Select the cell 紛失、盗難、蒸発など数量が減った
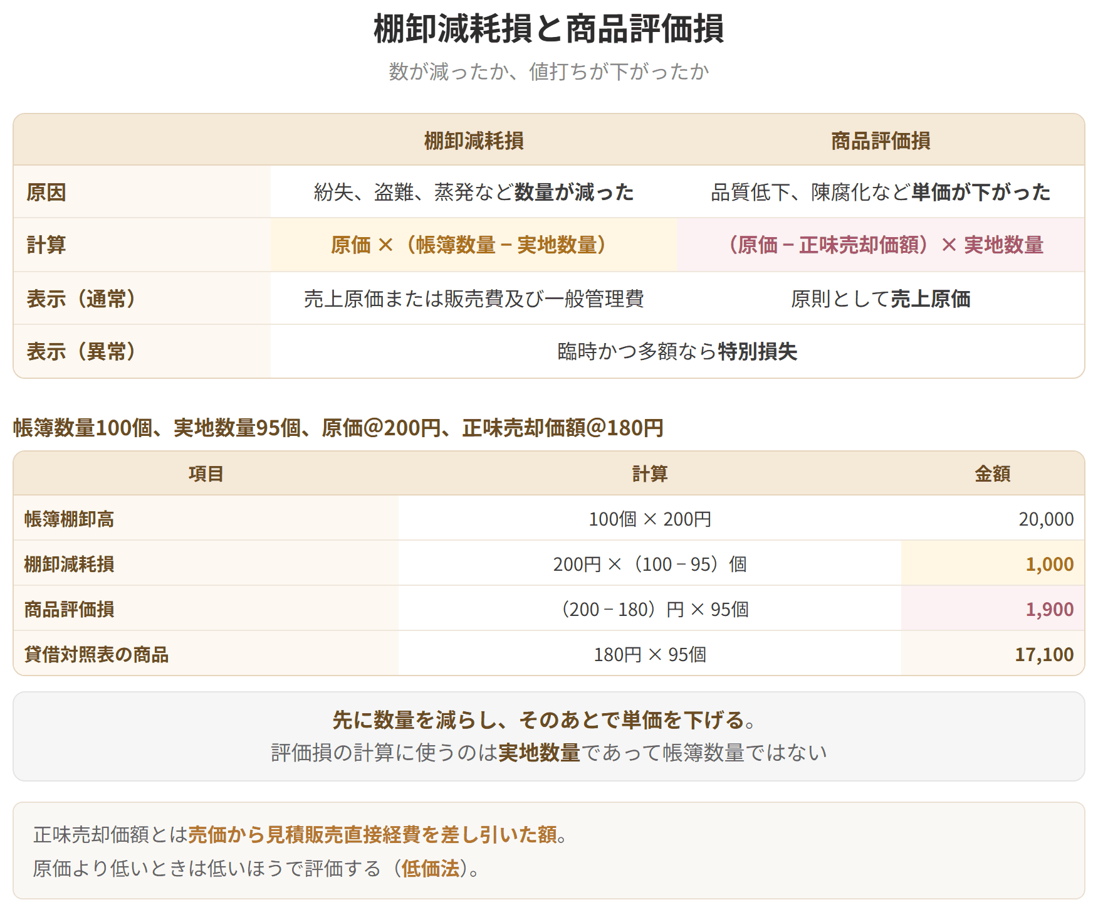 tap(474, 192)
